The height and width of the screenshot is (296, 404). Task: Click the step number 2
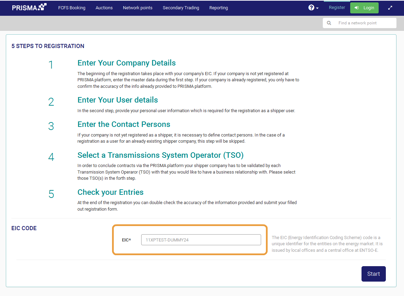click(51, 102)
